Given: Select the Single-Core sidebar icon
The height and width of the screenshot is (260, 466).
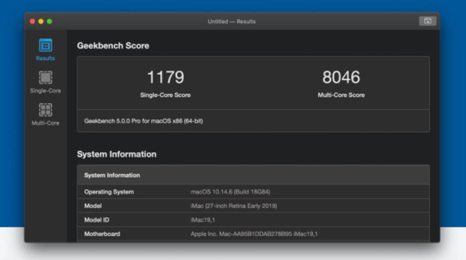Looking at the screenshot, I should (x=45, y=77).
